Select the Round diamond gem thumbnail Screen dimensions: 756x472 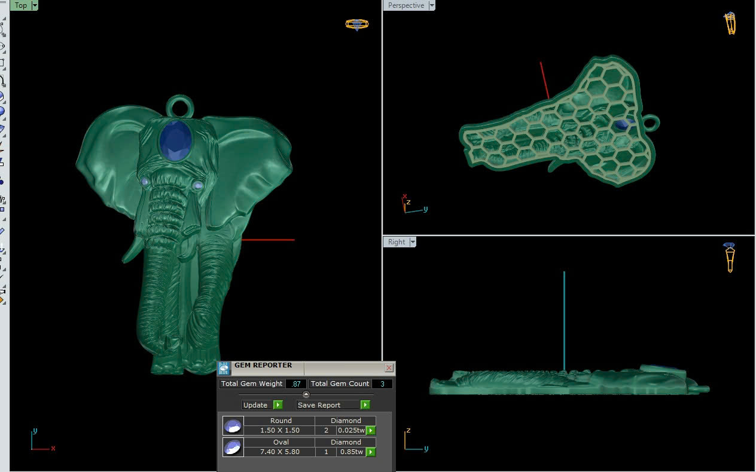click(x=233, y=425)
